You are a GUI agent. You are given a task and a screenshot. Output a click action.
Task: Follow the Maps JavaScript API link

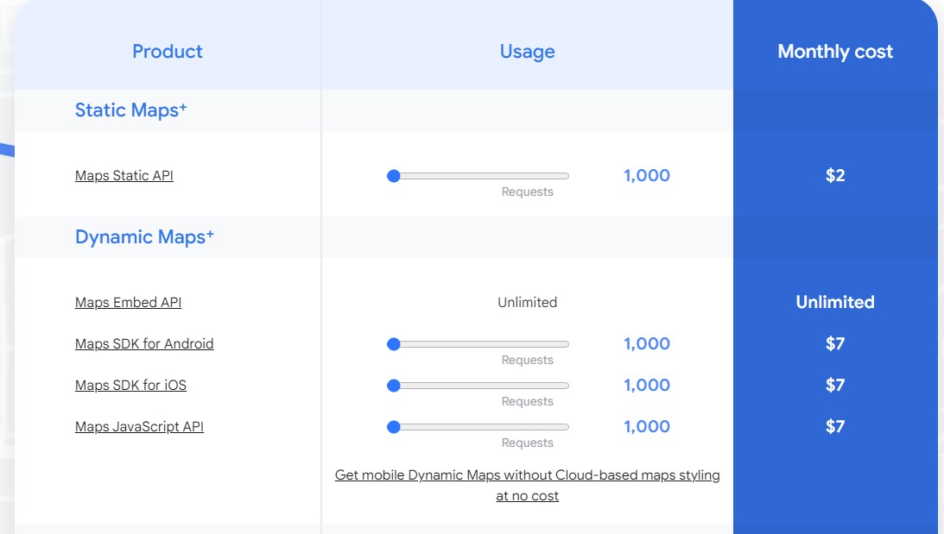point(139,427)
